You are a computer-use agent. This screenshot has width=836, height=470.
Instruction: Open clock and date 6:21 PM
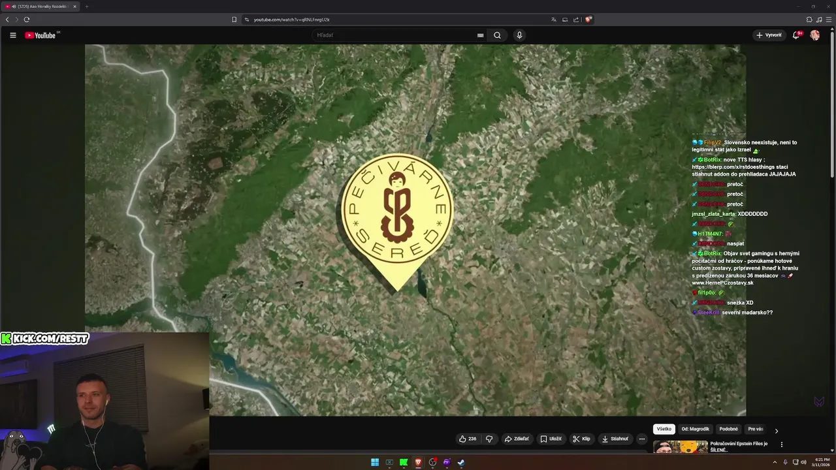click(x=822, y=462)
